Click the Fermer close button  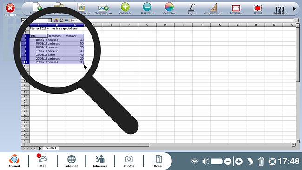10,8
